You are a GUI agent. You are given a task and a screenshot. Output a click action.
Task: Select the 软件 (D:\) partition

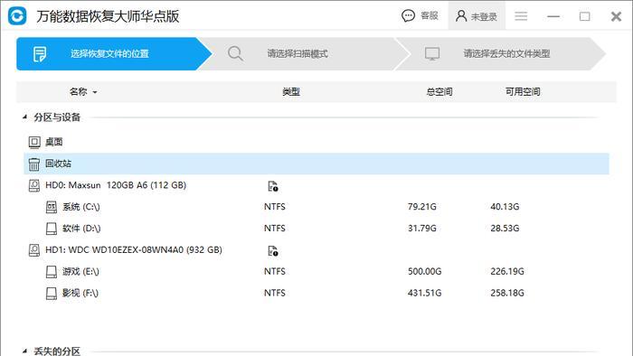pyautogui.click(x=316, y=229)
